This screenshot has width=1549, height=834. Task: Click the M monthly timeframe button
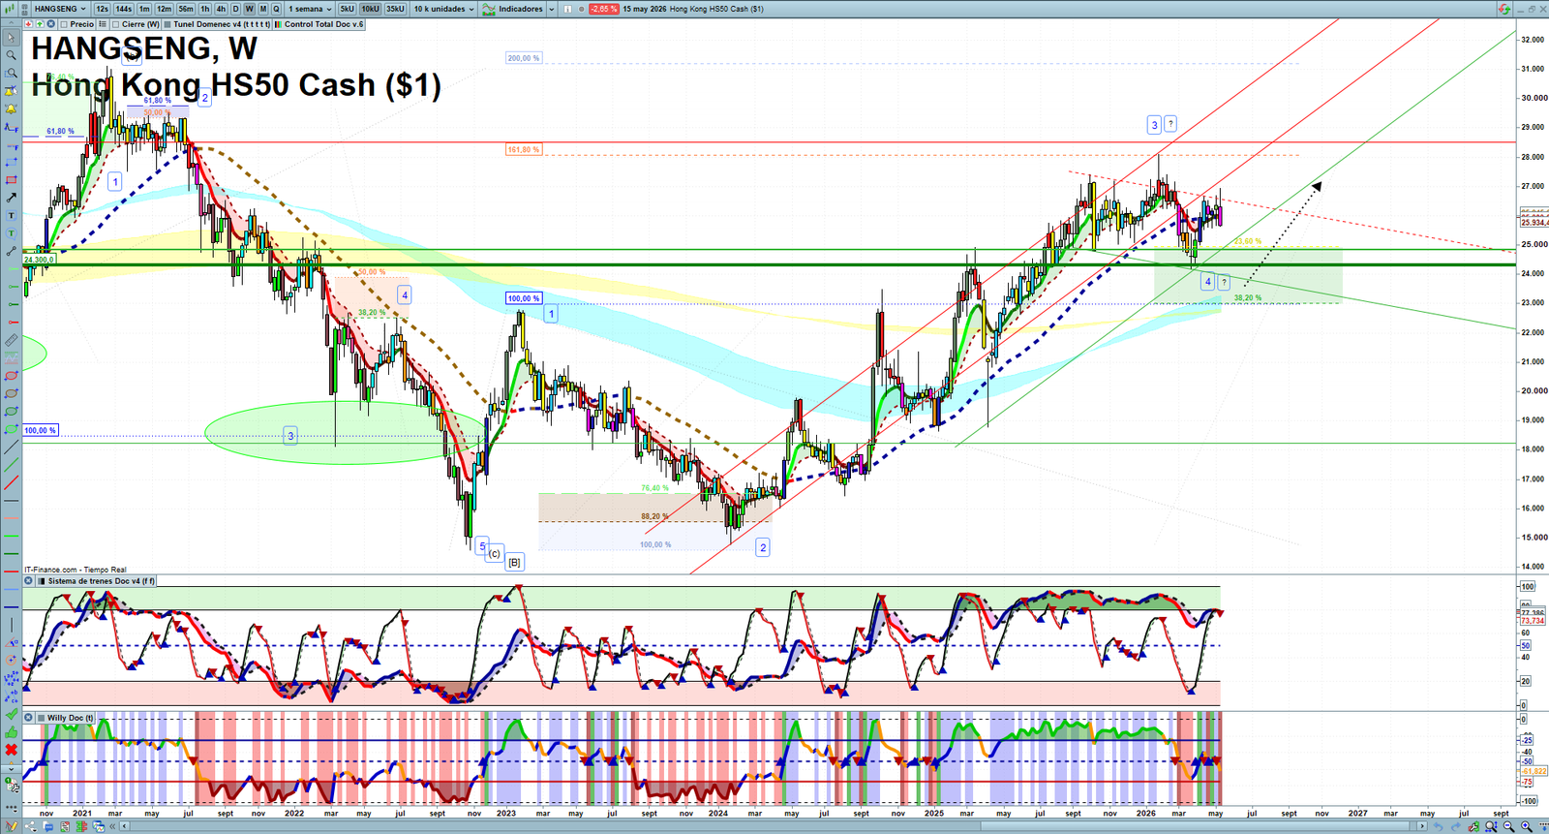coord(262,9)
